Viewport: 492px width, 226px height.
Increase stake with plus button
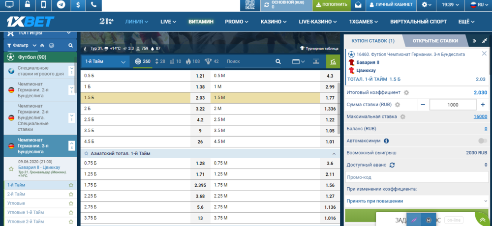tap(483, 105)
